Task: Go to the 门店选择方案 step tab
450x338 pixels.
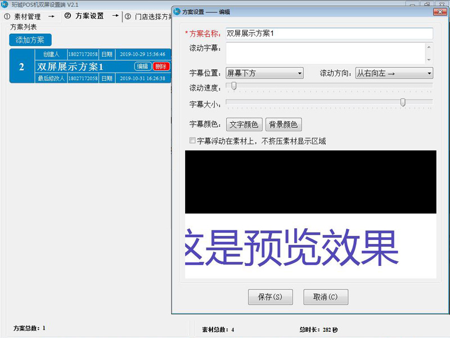Action: 148,17
